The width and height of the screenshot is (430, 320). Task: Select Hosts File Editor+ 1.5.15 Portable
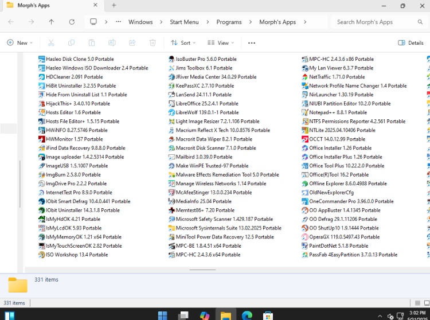click(x=79, y=121)
